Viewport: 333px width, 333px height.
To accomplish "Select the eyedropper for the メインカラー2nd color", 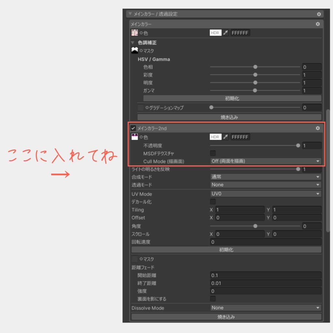I will pos(225,137).
